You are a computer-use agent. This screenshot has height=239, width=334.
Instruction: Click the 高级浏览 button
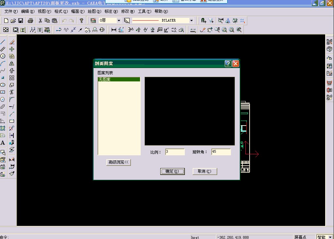[118, 162]
